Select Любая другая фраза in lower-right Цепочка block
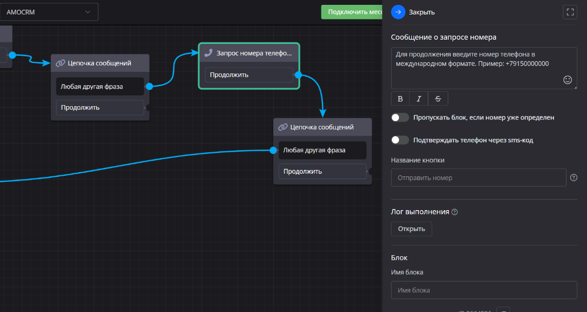 pos(322,150)
